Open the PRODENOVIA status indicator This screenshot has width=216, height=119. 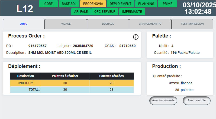93,4
